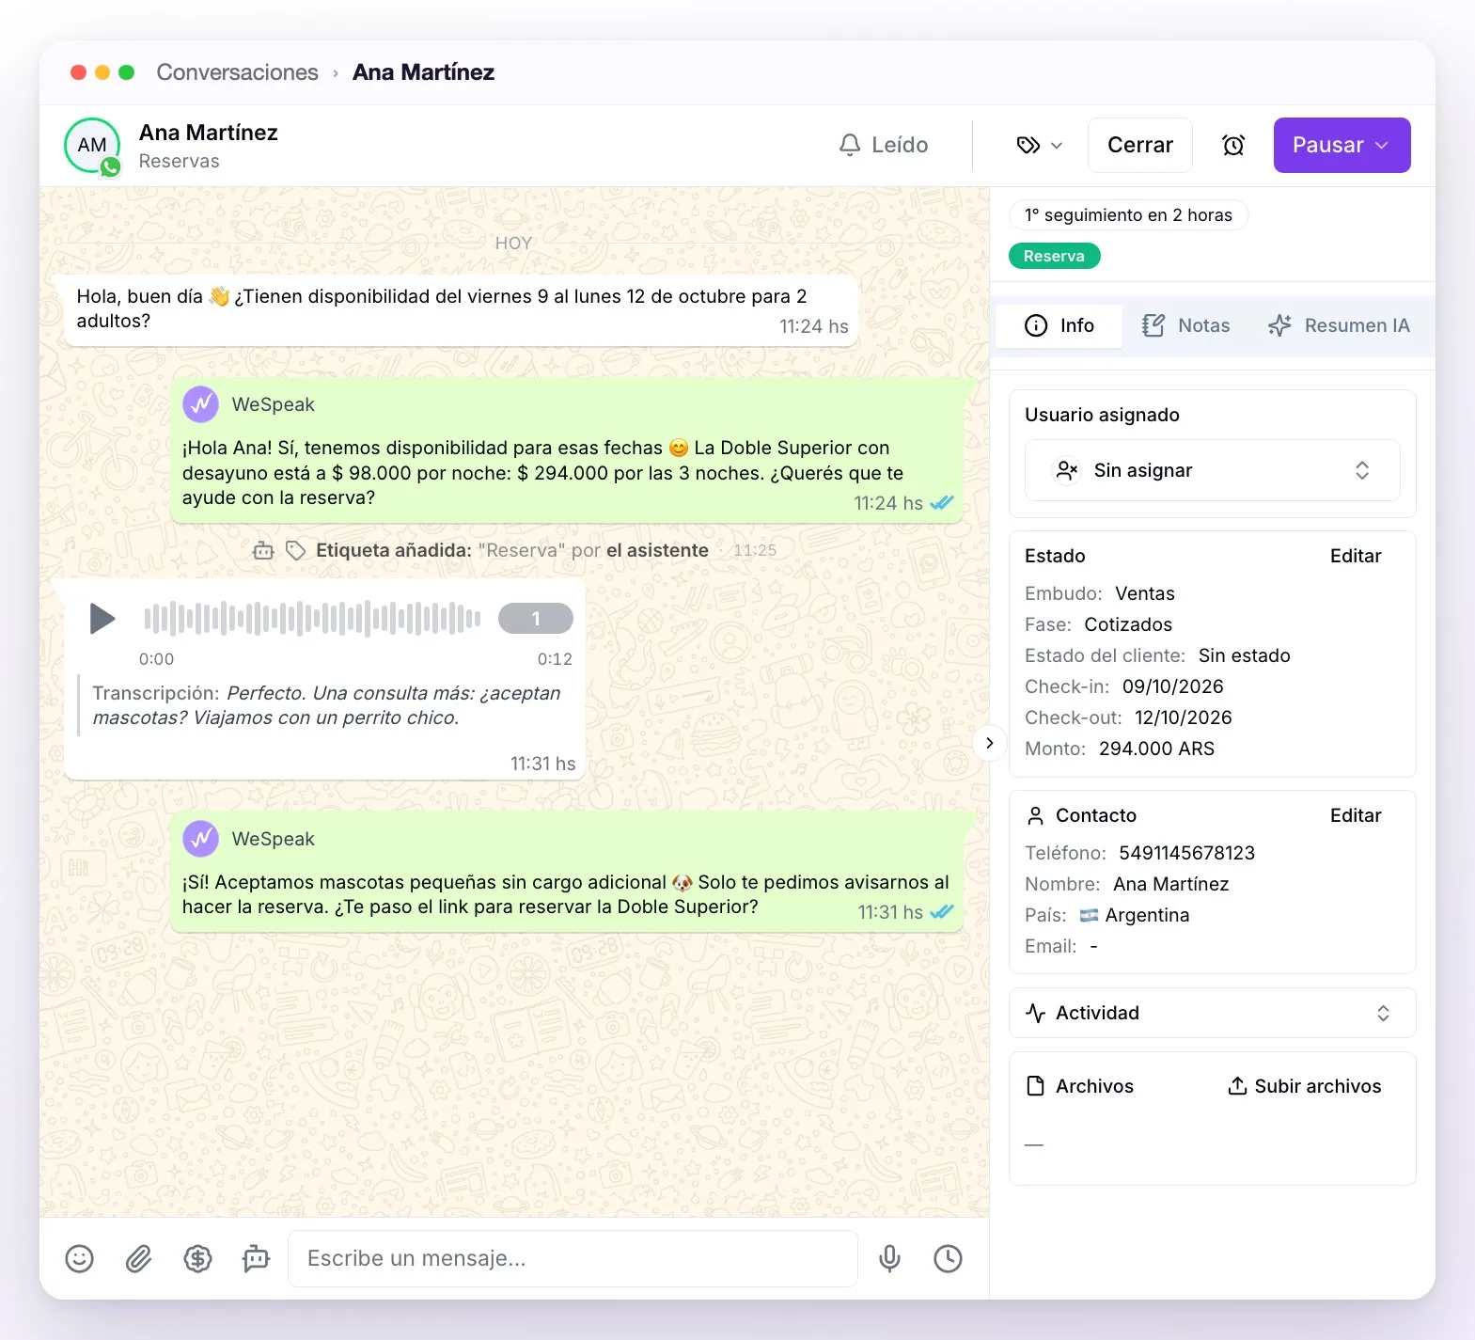Schedule message with the clock icon
Screen dimensions: 1475x1340
[948, 1258]
